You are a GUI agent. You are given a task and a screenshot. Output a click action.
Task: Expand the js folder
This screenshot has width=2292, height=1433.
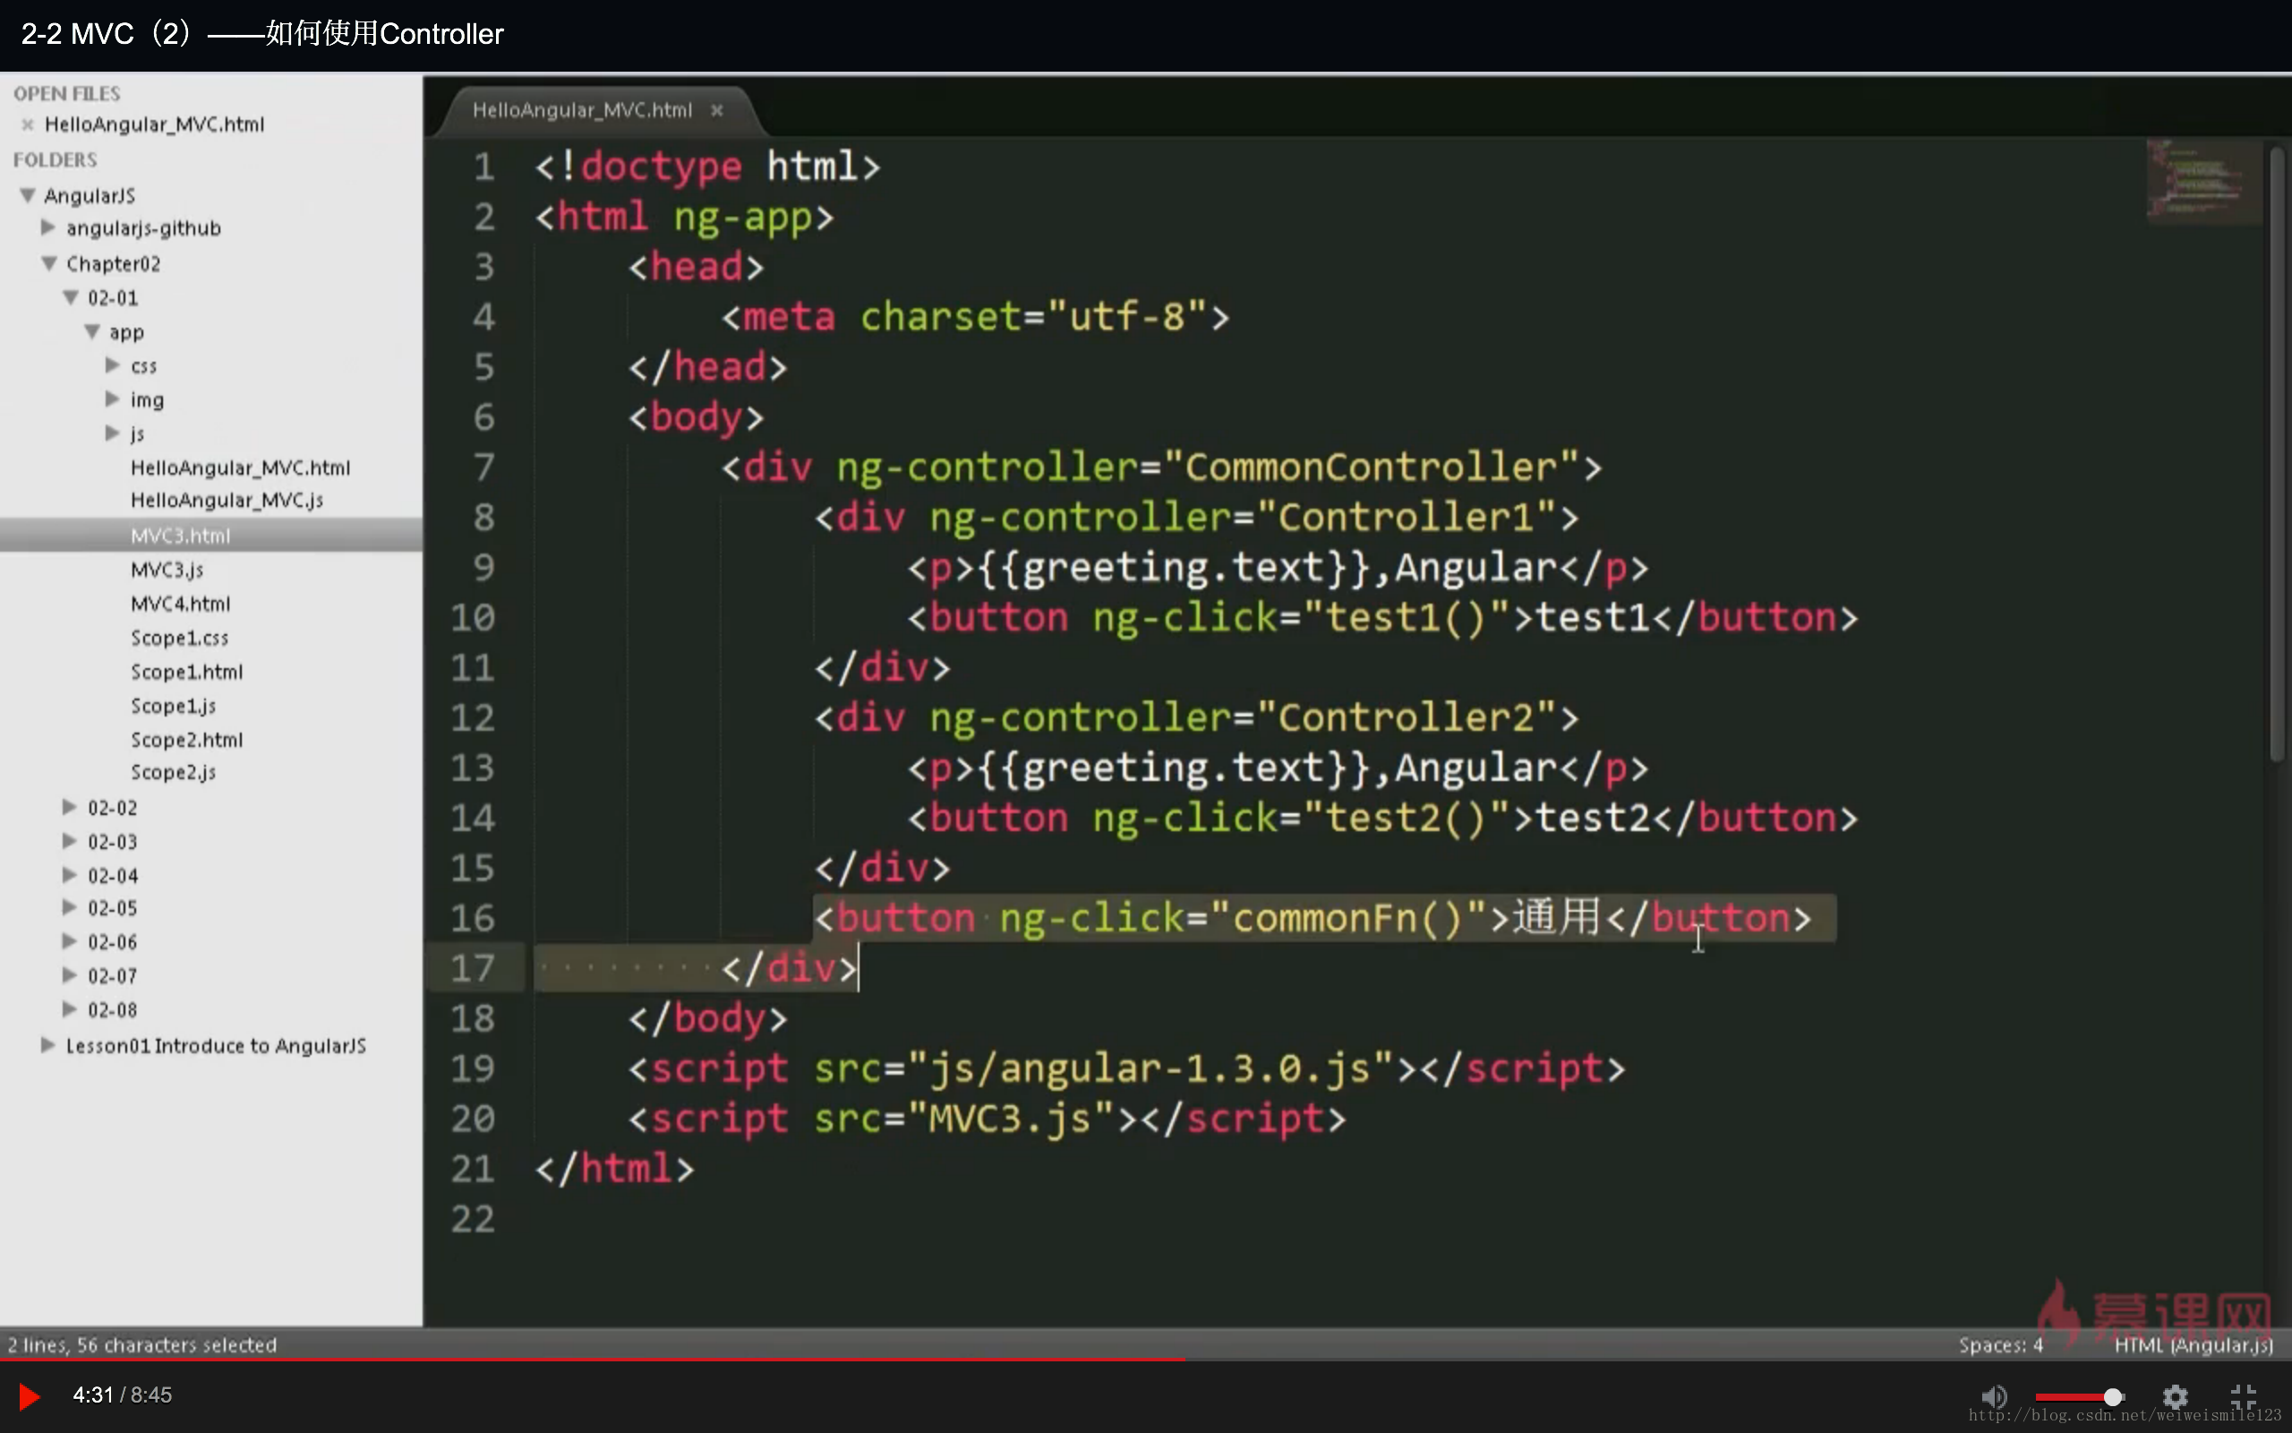tap(113, 433)
